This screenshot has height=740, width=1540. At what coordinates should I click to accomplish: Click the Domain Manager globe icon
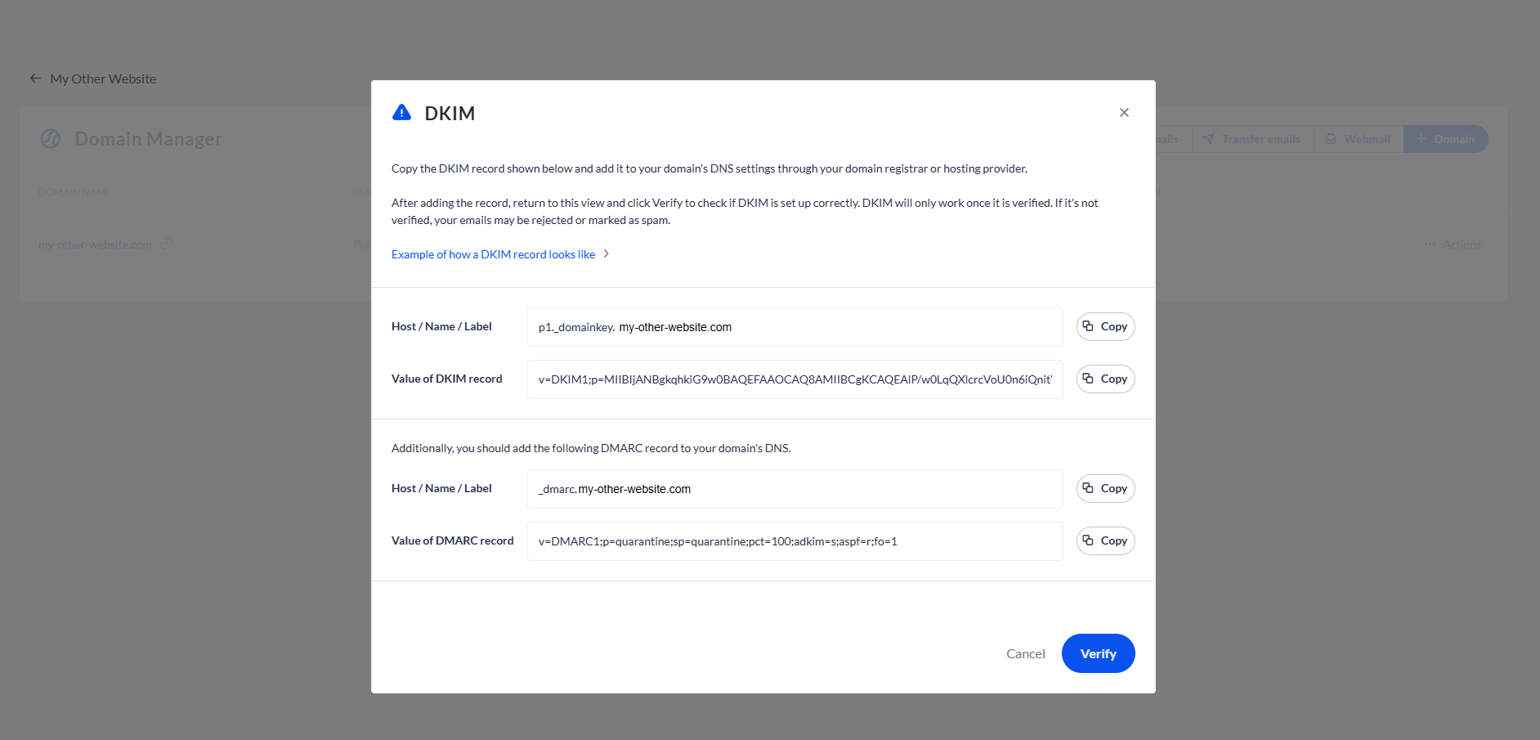(50, 138)
